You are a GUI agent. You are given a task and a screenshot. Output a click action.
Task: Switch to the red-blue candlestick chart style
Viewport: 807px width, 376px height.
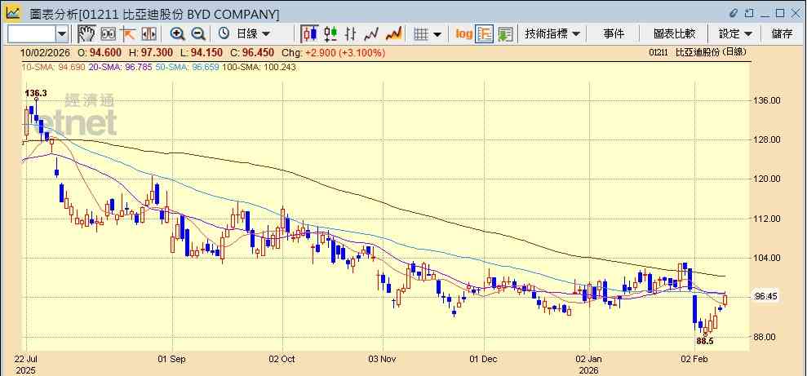point(310,34)
